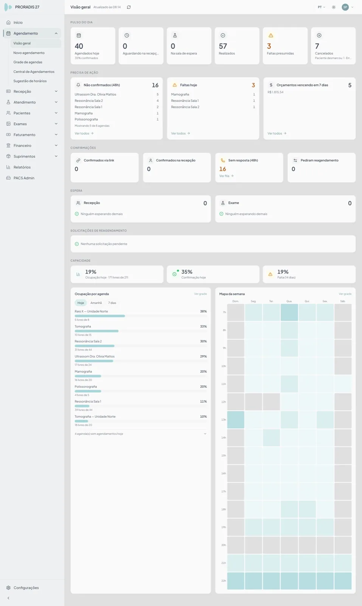Image resolution: width=362 pixels, height=606 pixels.
Task: Expand the 4 agenda(s) sem agendamentos hoje row
Action: 141,434
